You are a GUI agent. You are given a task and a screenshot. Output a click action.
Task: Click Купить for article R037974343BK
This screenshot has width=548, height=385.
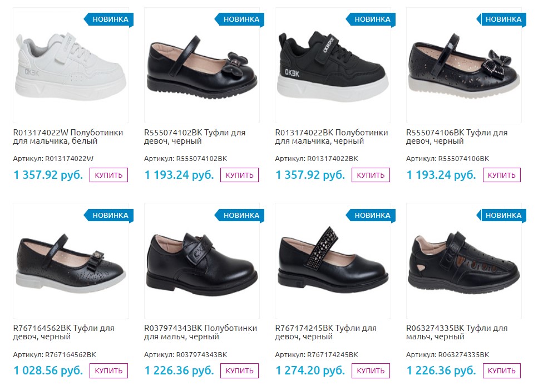[239, 371]
